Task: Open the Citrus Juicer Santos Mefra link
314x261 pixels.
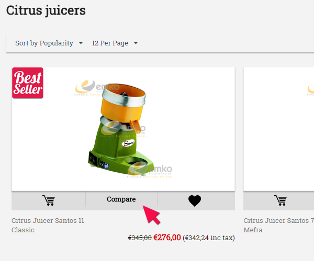Action: click(278, 225)
